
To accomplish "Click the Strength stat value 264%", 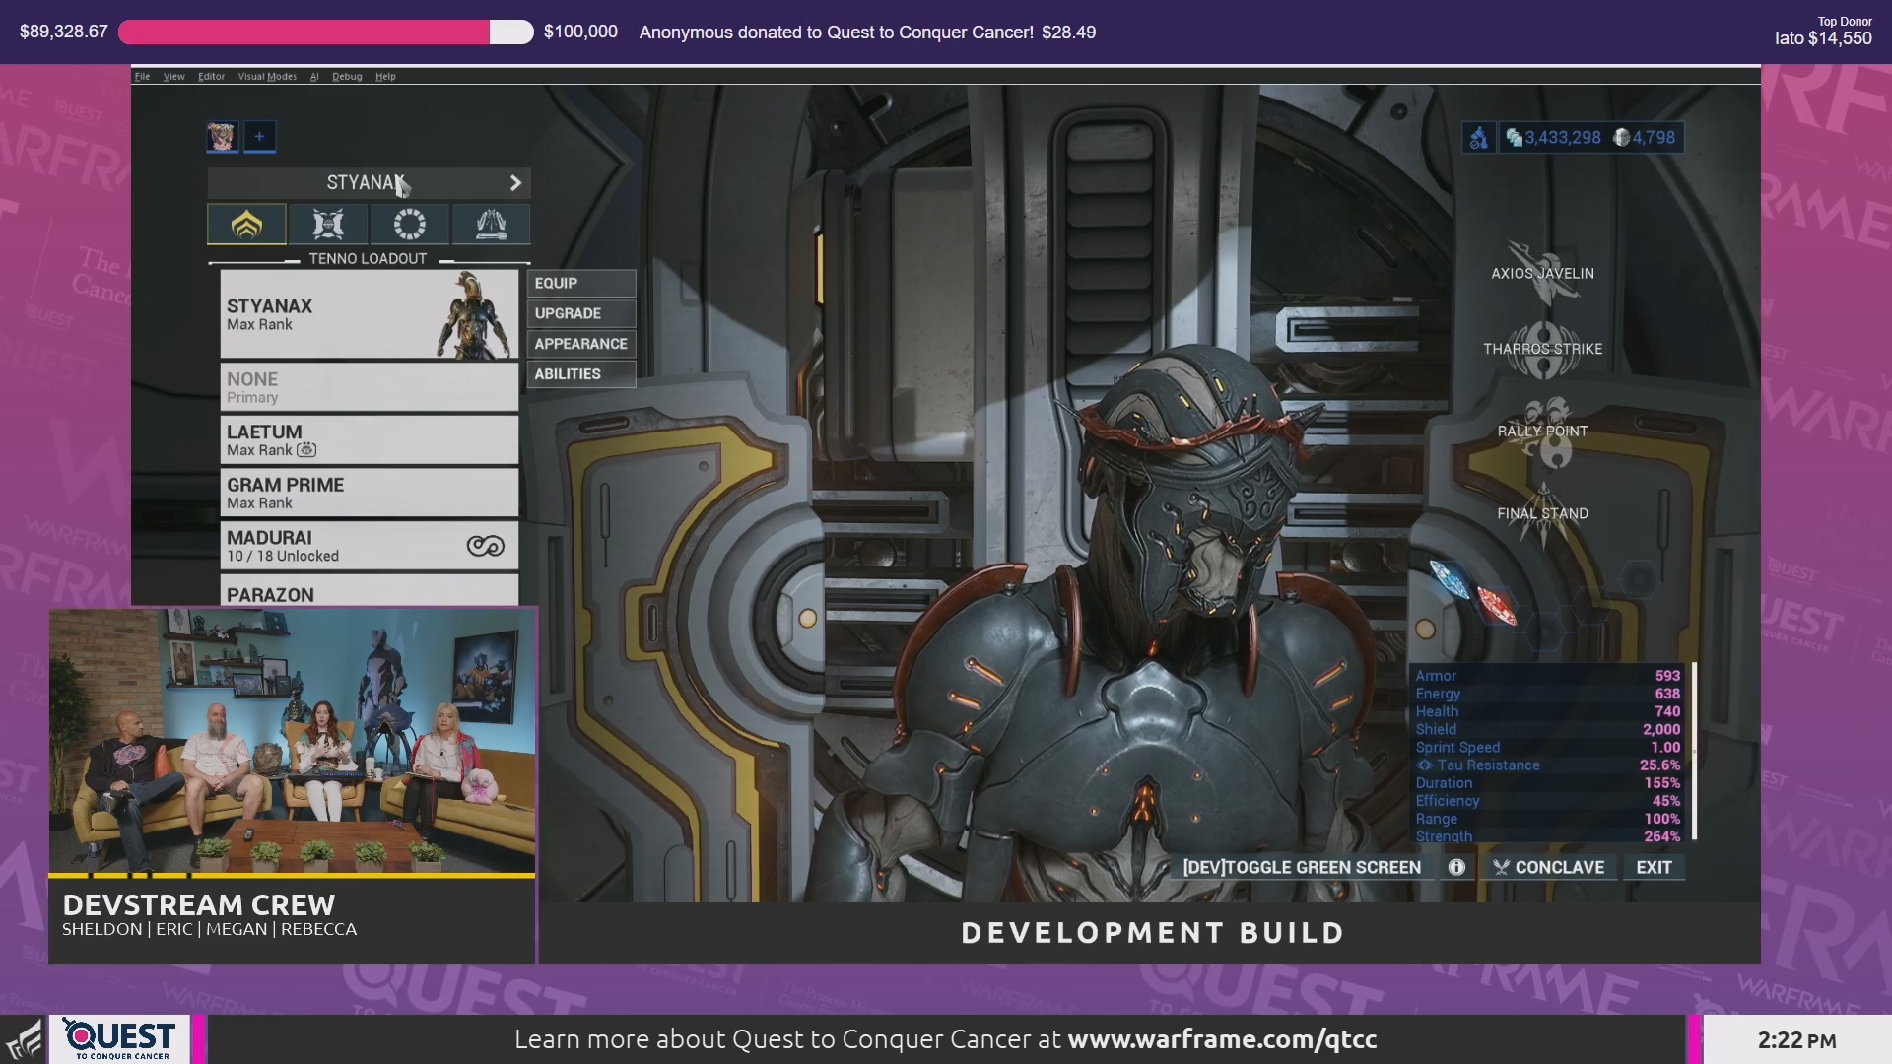I will [1662, 836].
